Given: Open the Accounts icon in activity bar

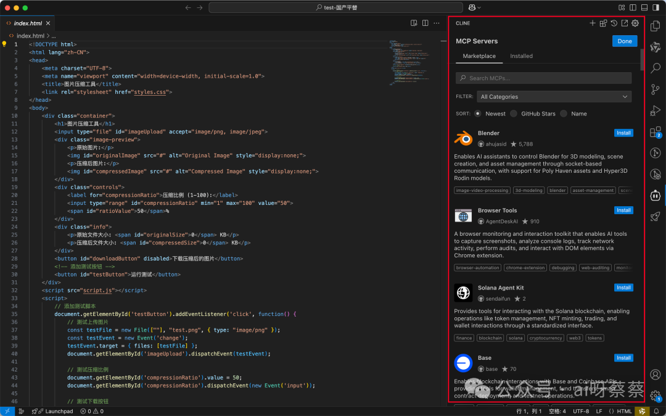Looking at the screenshot, I should pos(656,375).
